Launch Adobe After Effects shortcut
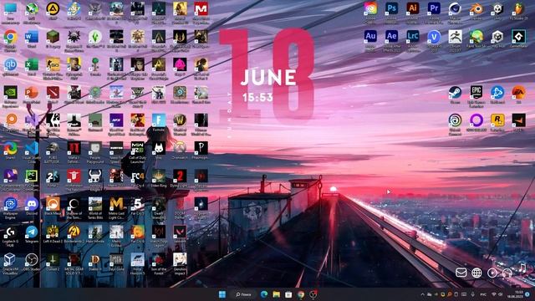Screen dimensions: 535x301 [392, 37]
